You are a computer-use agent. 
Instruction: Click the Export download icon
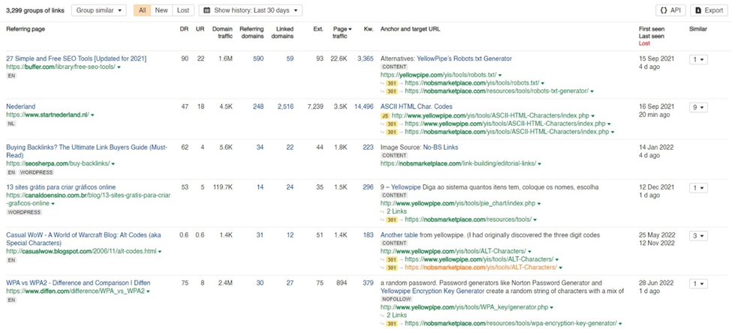tap(700, 10)
